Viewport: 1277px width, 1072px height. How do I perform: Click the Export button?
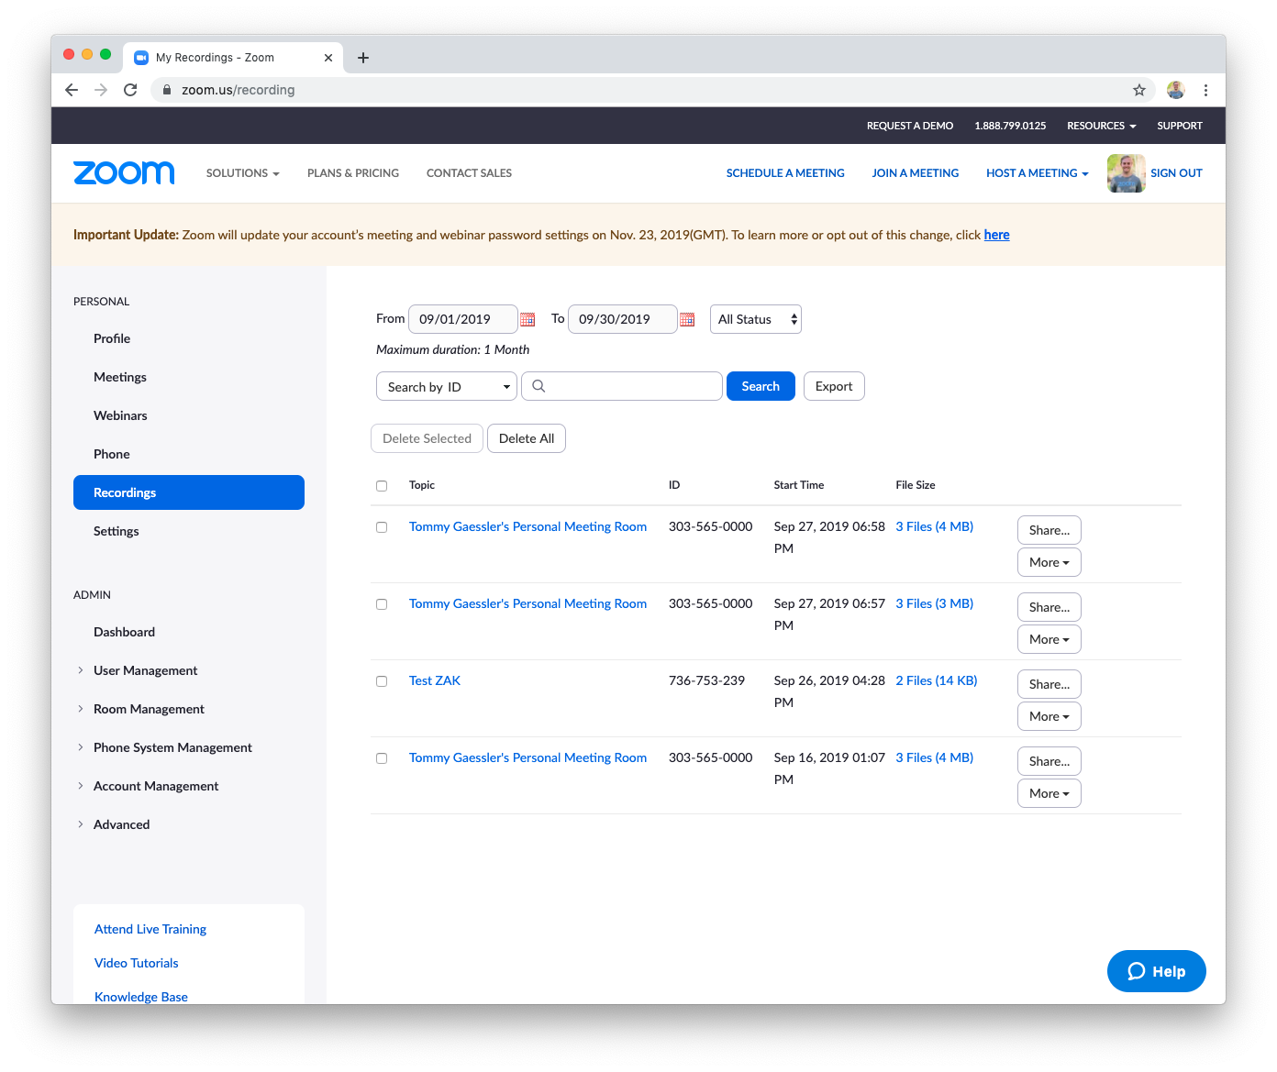tap(834, 386)
